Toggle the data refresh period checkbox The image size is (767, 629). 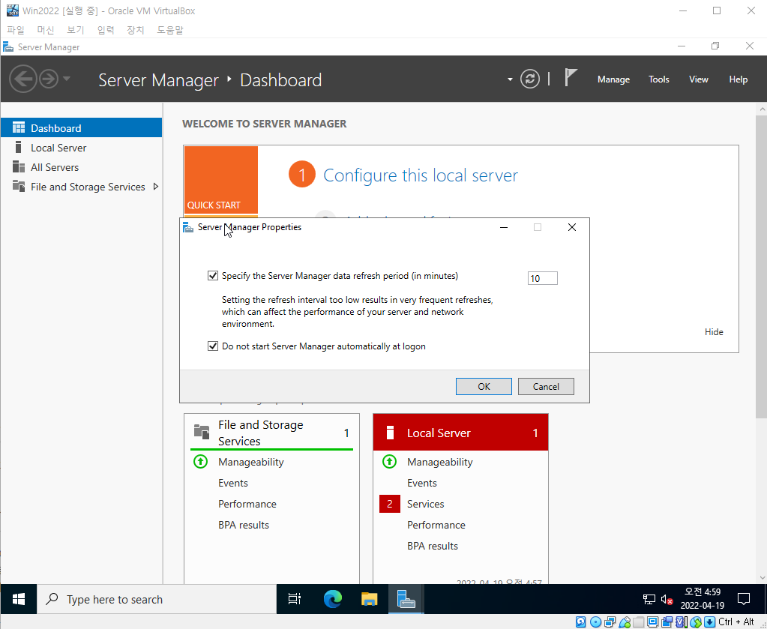213,275
